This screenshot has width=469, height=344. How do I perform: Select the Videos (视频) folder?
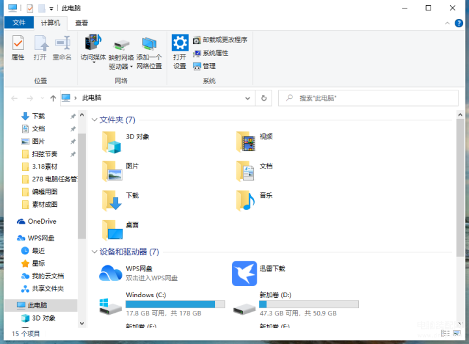pyautogui.click(x=254, y=142)
